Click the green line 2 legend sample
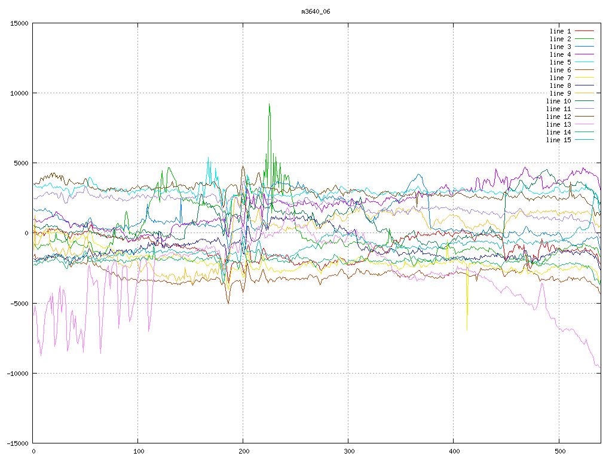612x459 pixels. coord(585,39)
